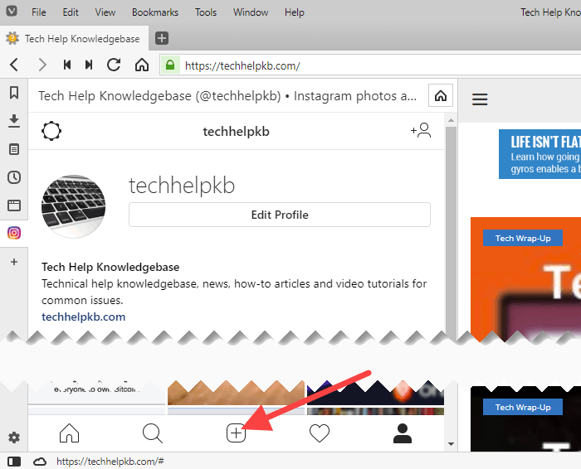Open the File menu

point(39,12)
